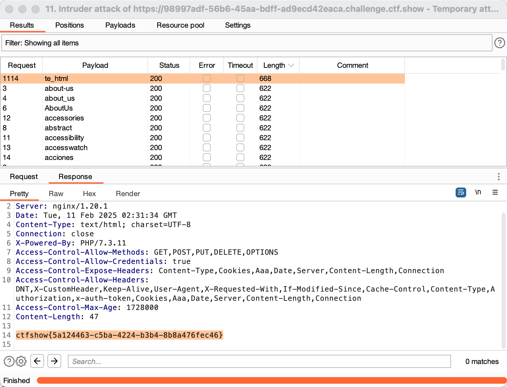The image size is (507, 387).
Task: Toggle Error checkbox for acciones row
Action: 207,157
